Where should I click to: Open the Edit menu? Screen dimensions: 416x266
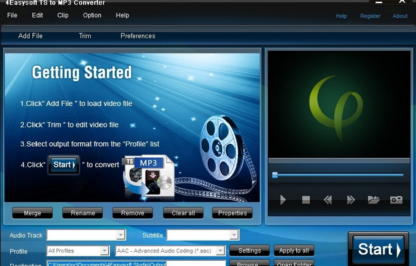point(37,15)
